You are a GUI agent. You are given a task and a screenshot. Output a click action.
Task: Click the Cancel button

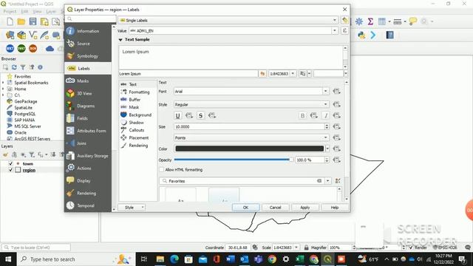(x=275, y=208)
